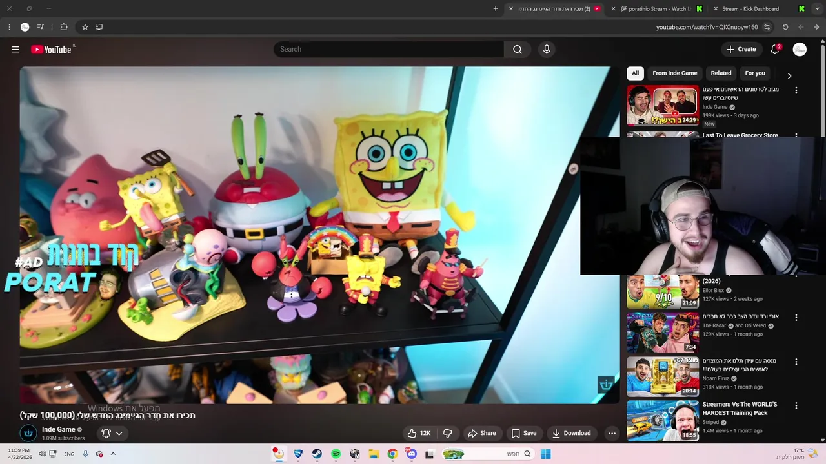Open Elior Blux channel link

713,291
